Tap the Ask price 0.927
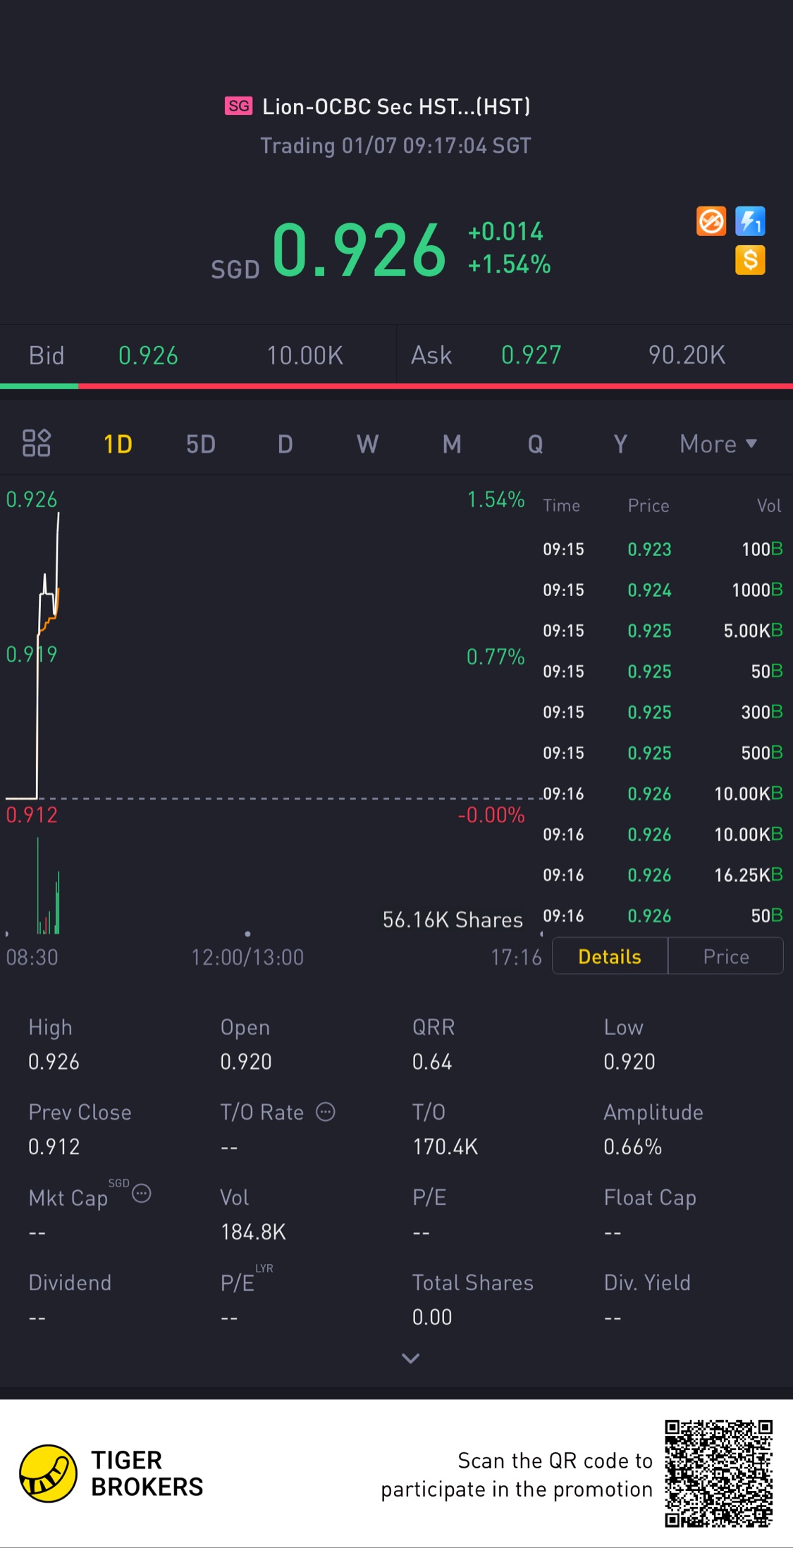Screen dimensions: 793x1548 (x=531, y=355)
